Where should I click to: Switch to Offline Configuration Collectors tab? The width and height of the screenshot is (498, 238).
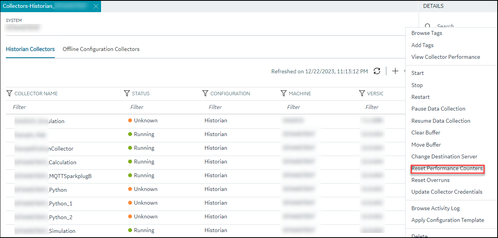pyautogui.click(x=101, y=49)
